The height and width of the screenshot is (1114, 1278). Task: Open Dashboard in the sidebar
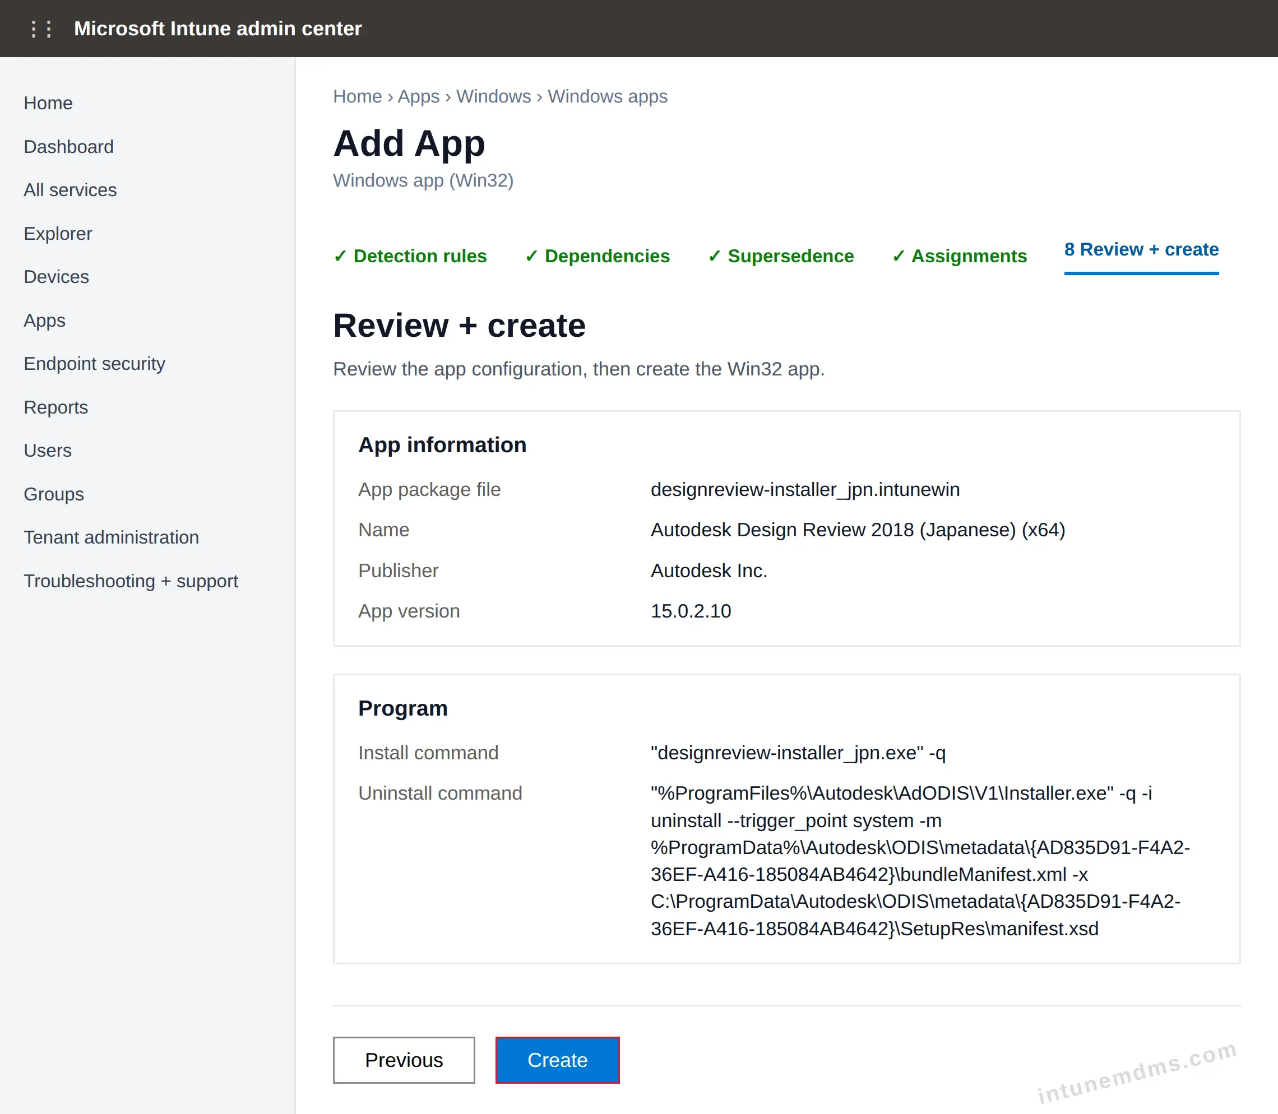[x=68, y=147]
